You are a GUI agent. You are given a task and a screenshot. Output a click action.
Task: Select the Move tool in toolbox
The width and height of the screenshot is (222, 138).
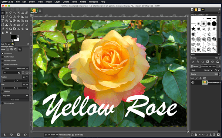18,17
